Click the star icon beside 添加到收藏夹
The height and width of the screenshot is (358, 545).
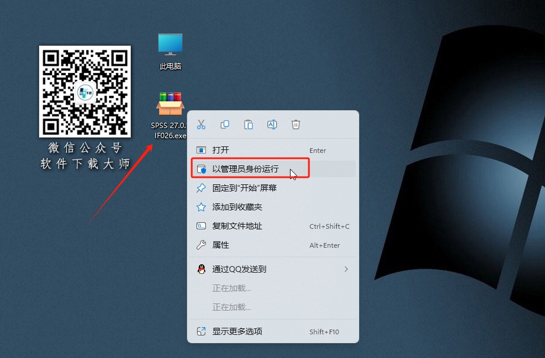pos(201,207)
